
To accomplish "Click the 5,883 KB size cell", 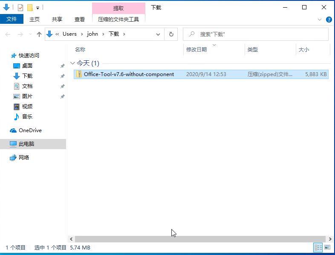I will [x=316, y=74].
